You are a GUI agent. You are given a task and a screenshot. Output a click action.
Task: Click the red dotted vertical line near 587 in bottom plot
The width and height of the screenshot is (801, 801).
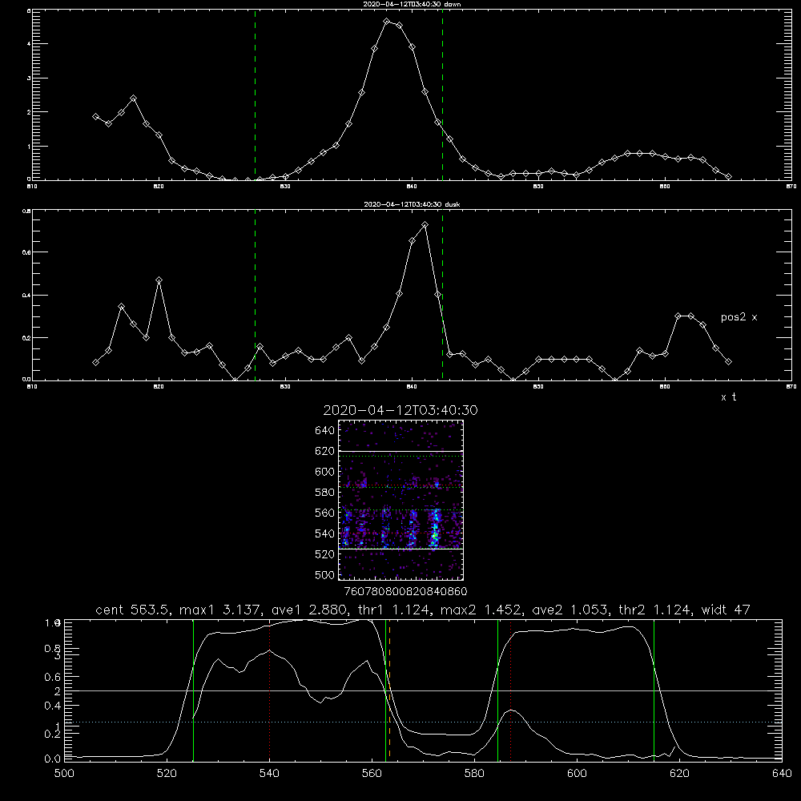click(x=510, y=690)
